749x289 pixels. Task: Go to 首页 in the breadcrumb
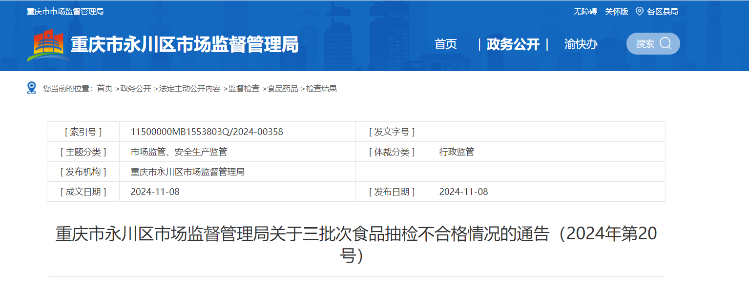click(104, 88)
